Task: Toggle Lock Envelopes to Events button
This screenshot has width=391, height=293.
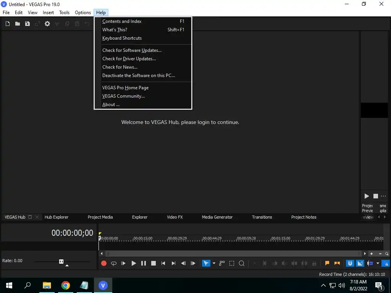Action: (386, 263)
